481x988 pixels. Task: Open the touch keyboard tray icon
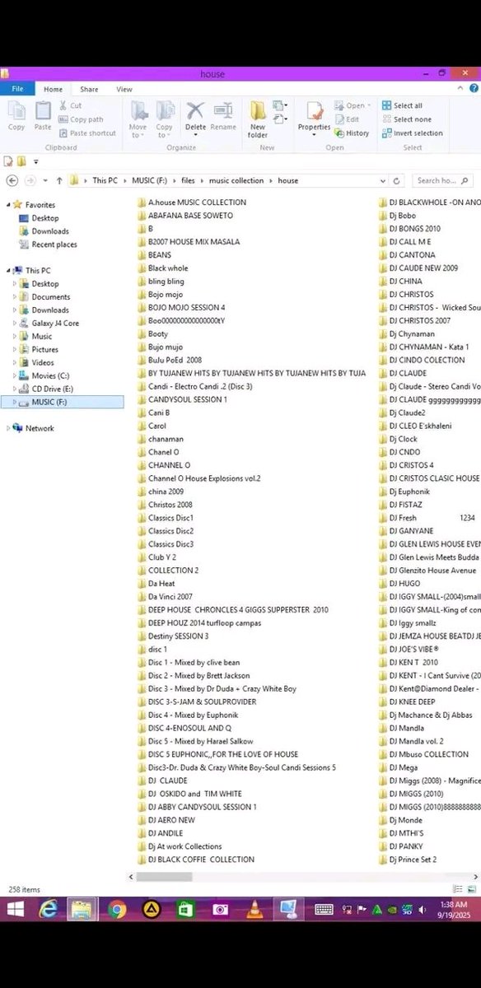tap(324, 909)
